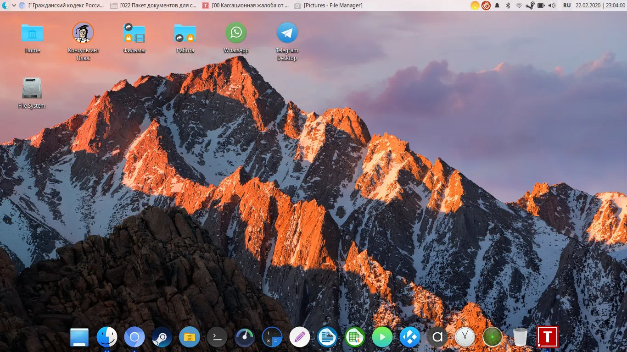Launch Steam from the dock
The width and height of the screenshot is (627, 352).
point(162,338)
